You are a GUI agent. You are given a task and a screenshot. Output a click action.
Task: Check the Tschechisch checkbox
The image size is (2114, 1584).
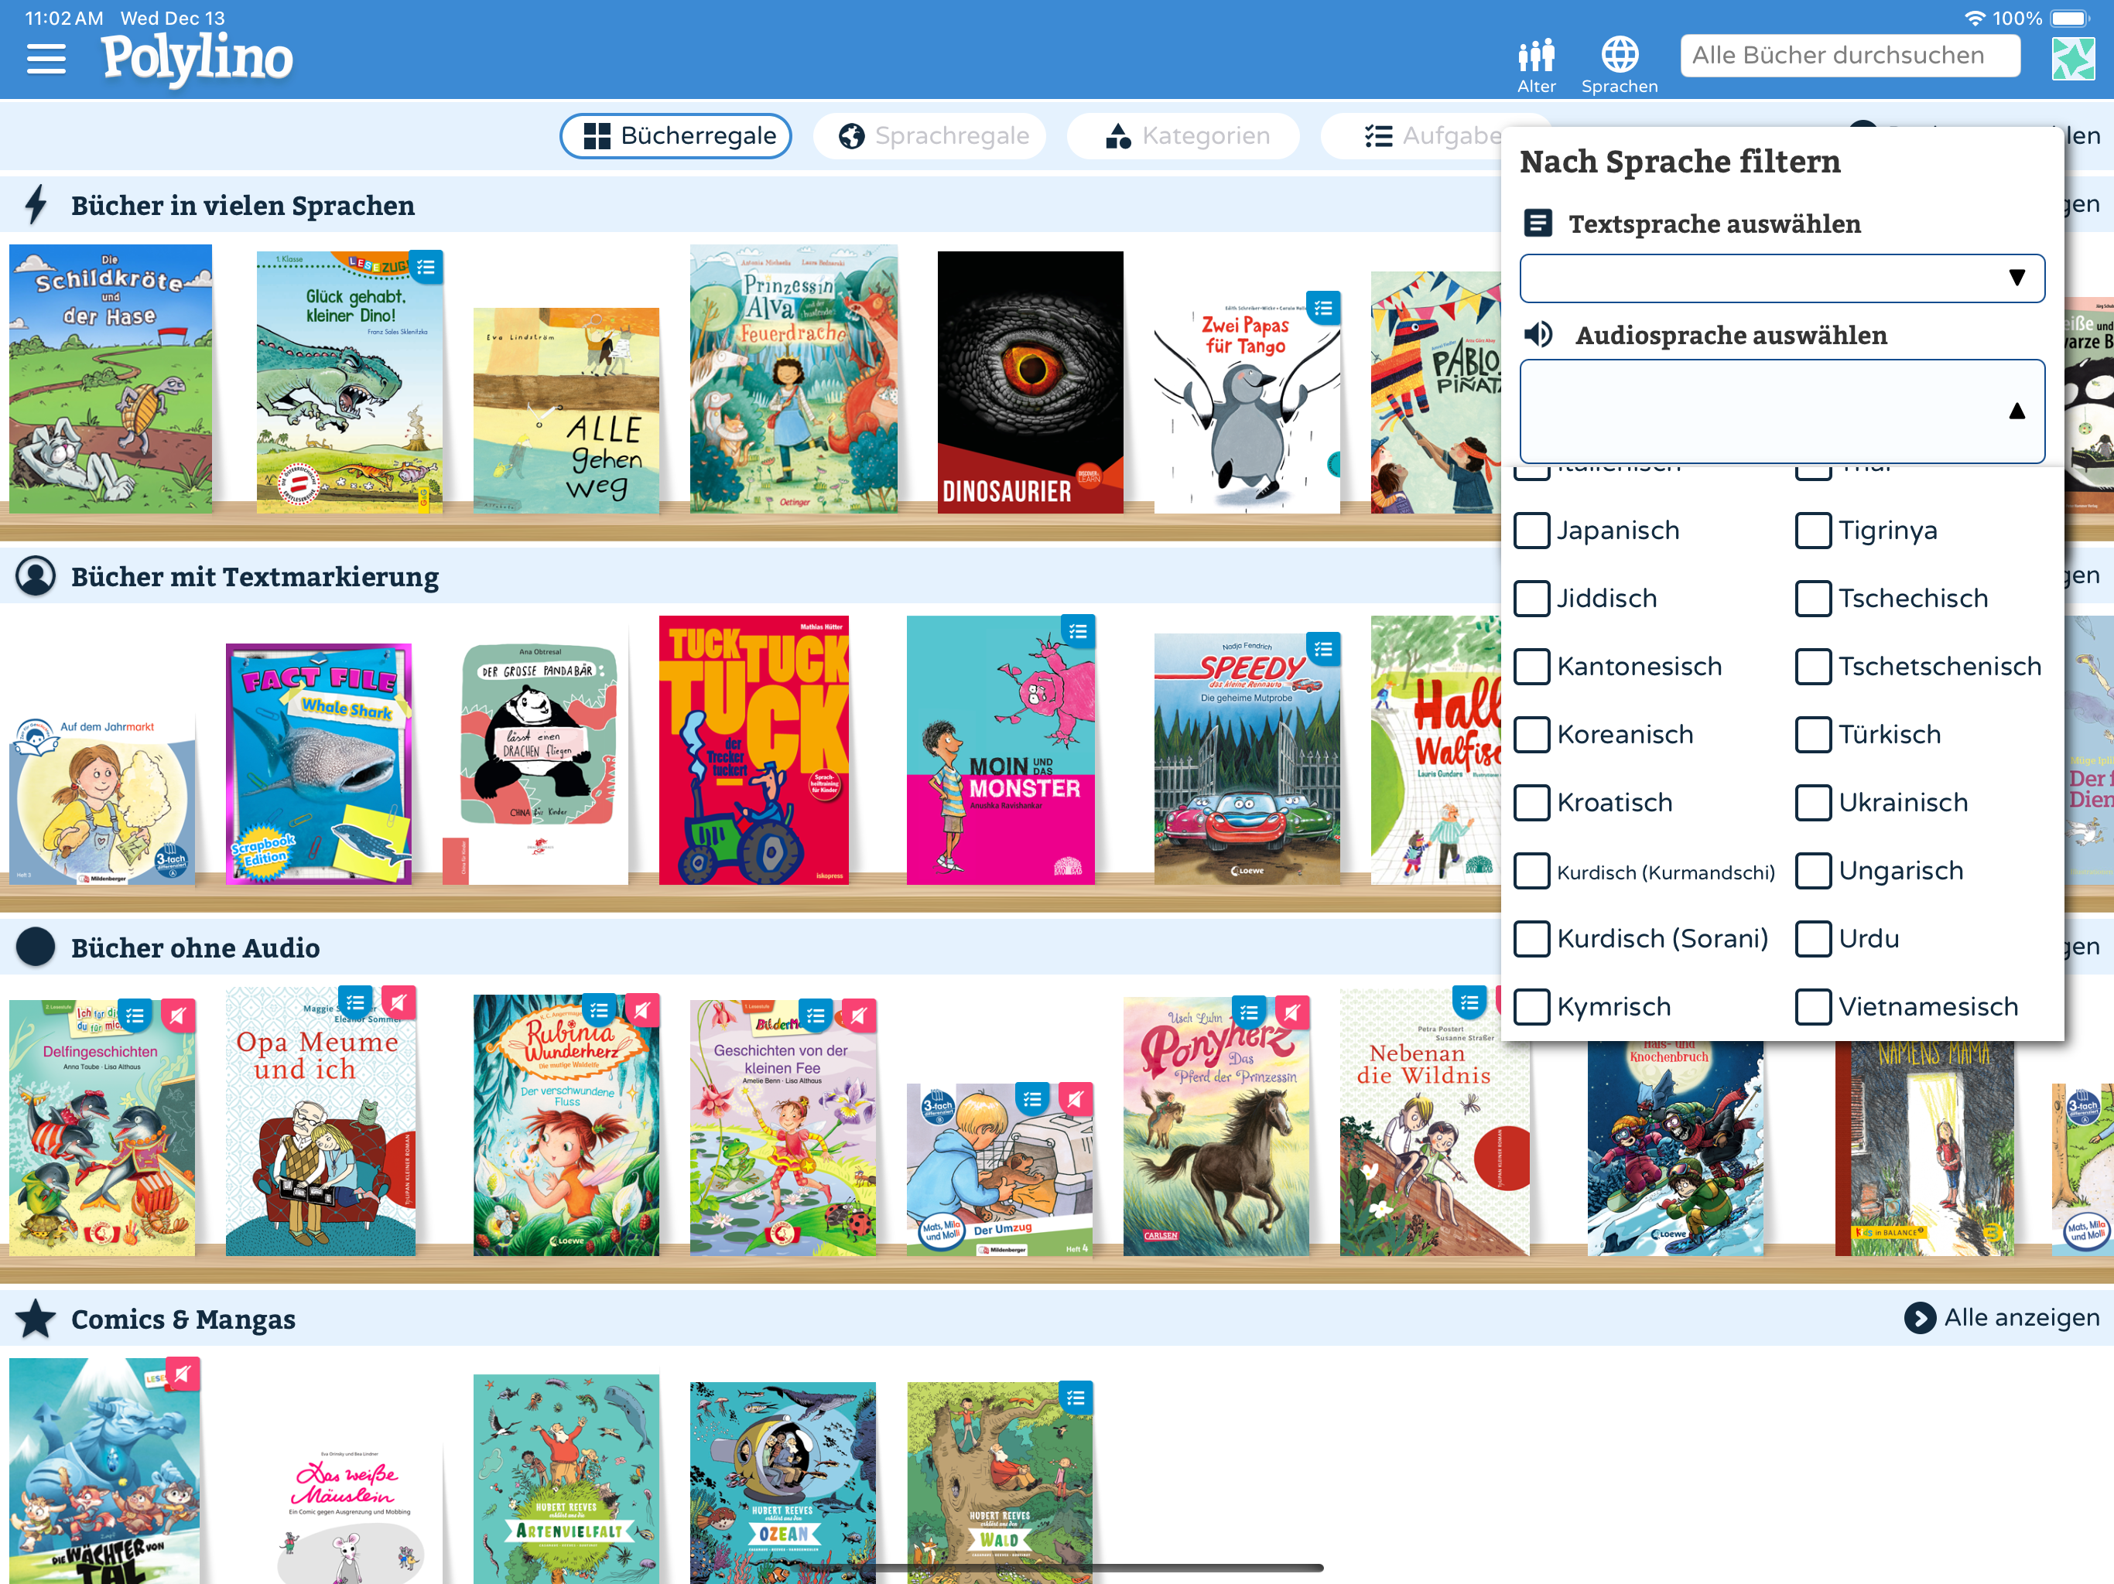(x=1813, y=598)
